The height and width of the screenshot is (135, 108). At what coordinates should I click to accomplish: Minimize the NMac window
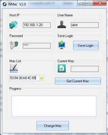coord(81,3)
